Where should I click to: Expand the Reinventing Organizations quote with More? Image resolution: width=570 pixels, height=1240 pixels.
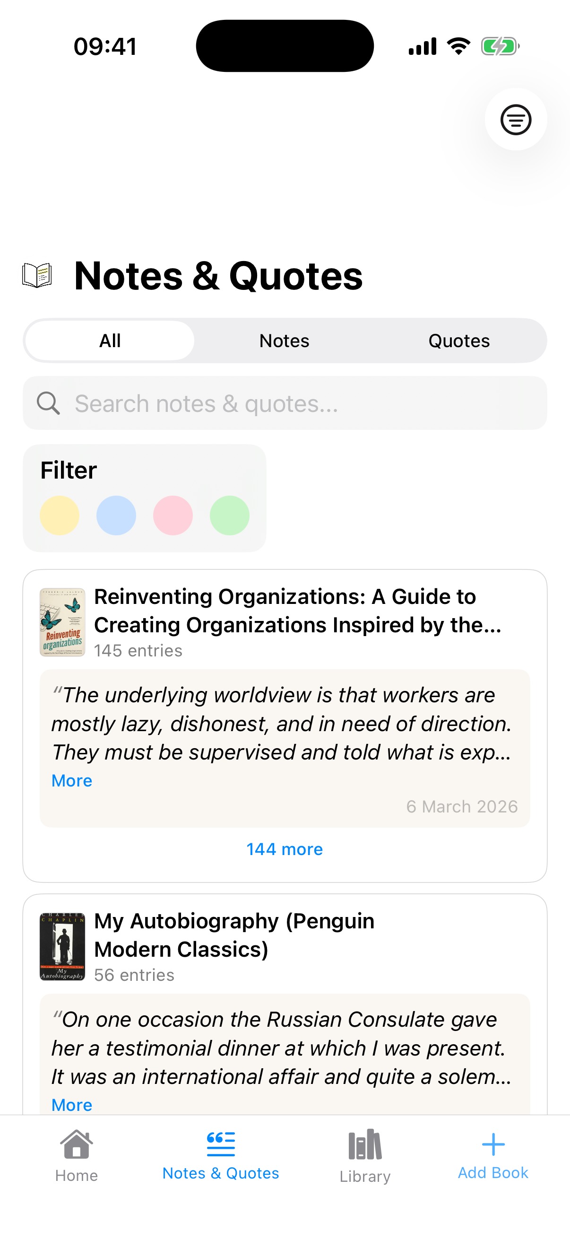click(x=72, y=781)
